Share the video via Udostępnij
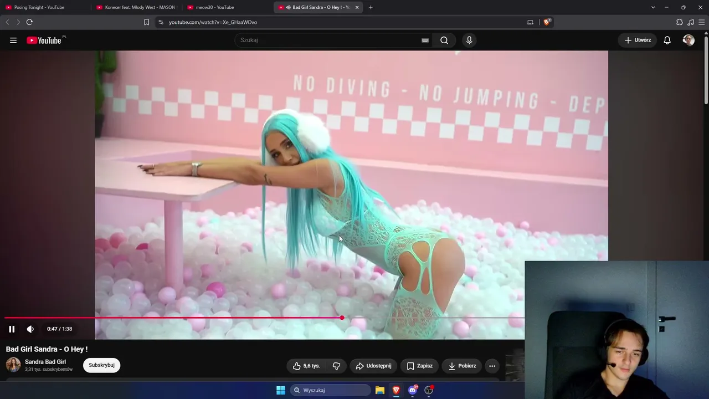The width and height of the screenshot is (709, 399). tap(373, 366)
